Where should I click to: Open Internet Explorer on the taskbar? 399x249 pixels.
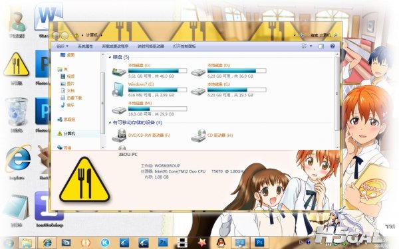[47, 243]
